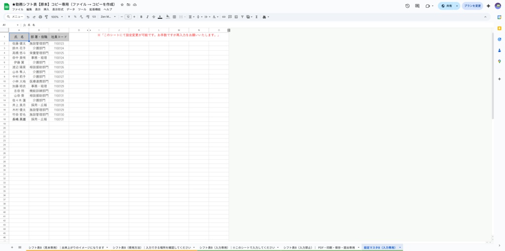
Task: Open Google Maps side panel
Action: coord(500,61)
